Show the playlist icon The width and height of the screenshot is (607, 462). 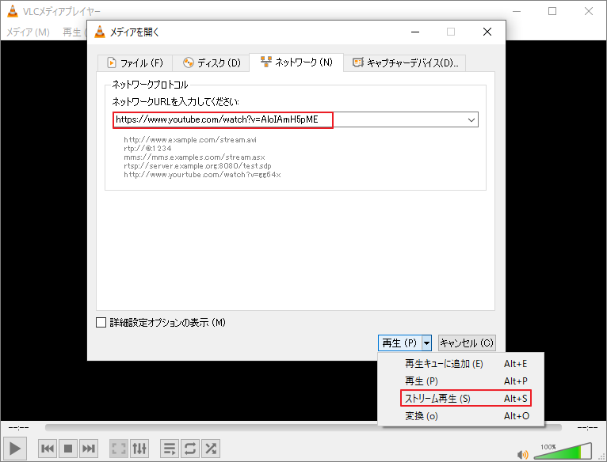pos(170,449)
